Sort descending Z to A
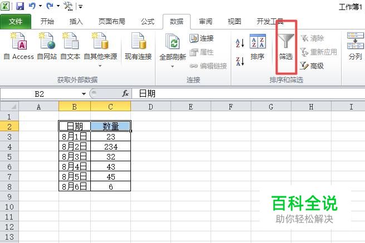 click(240, 61)
